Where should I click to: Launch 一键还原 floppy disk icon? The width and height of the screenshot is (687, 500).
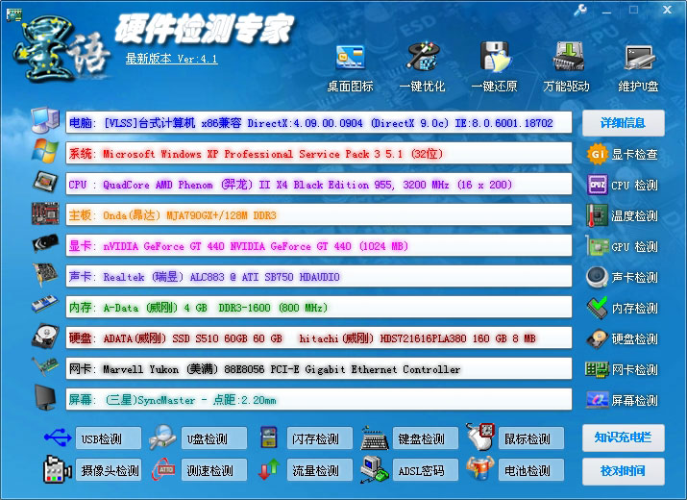coord(494,61)
